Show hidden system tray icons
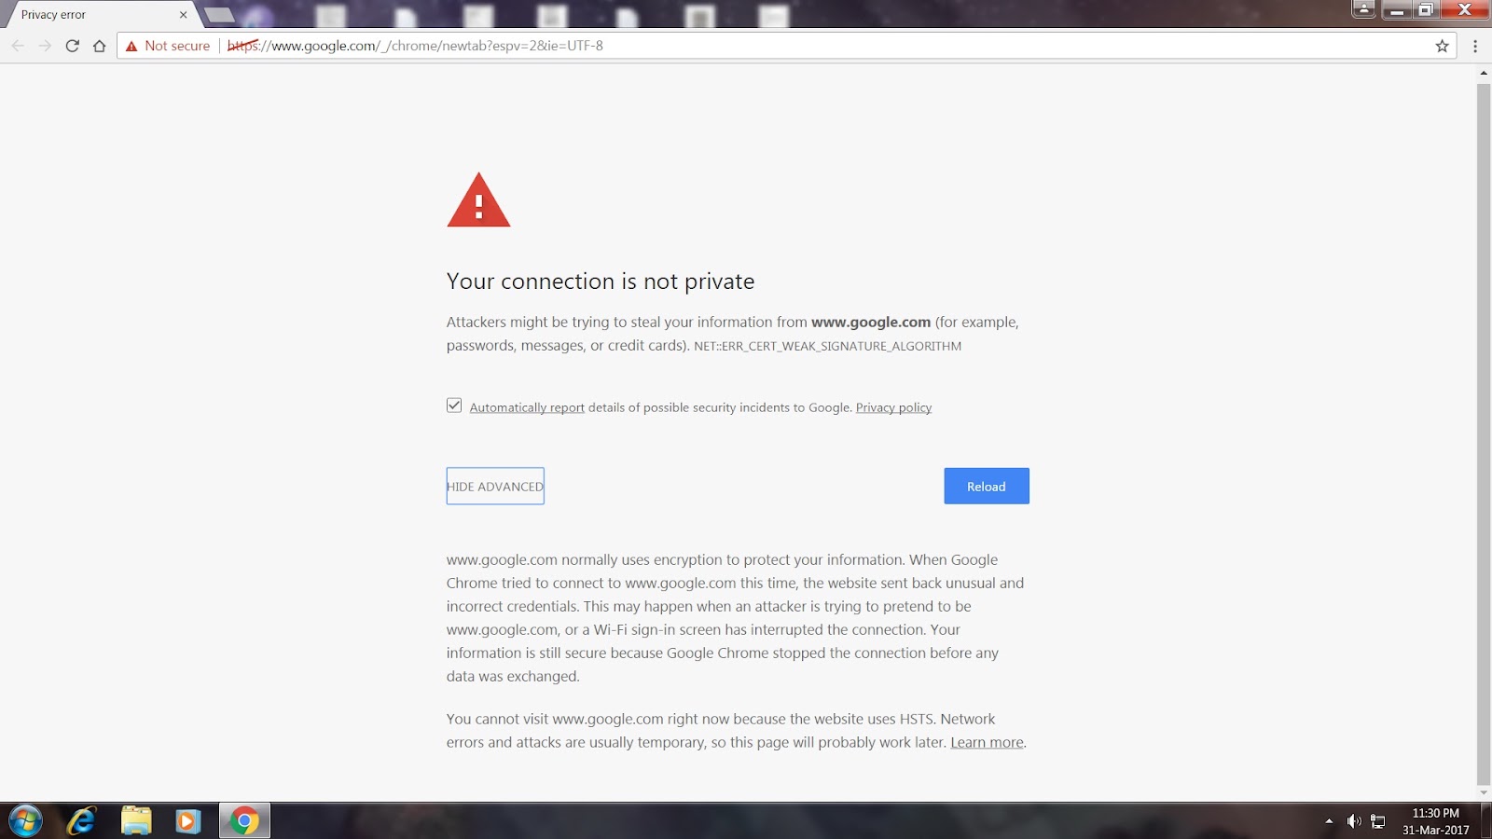This screenshot has height=839, width=1492. (x=1329, y=821)
